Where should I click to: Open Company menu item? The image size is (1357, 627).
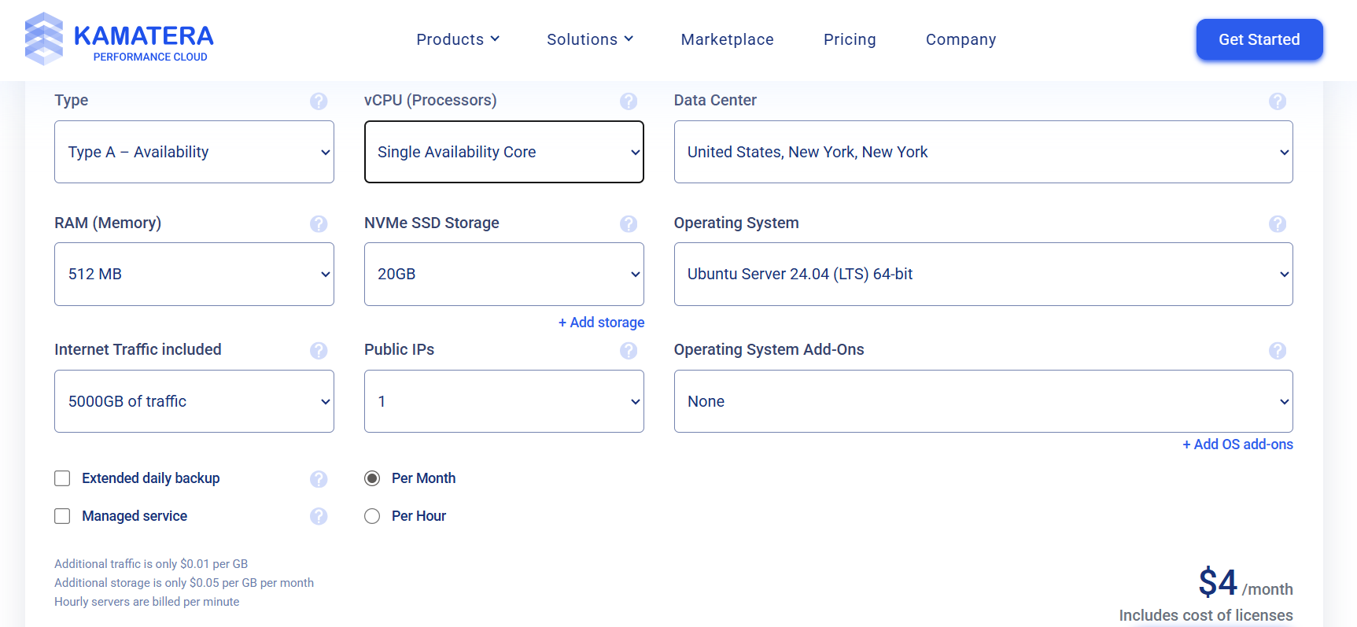pos(961,39)
